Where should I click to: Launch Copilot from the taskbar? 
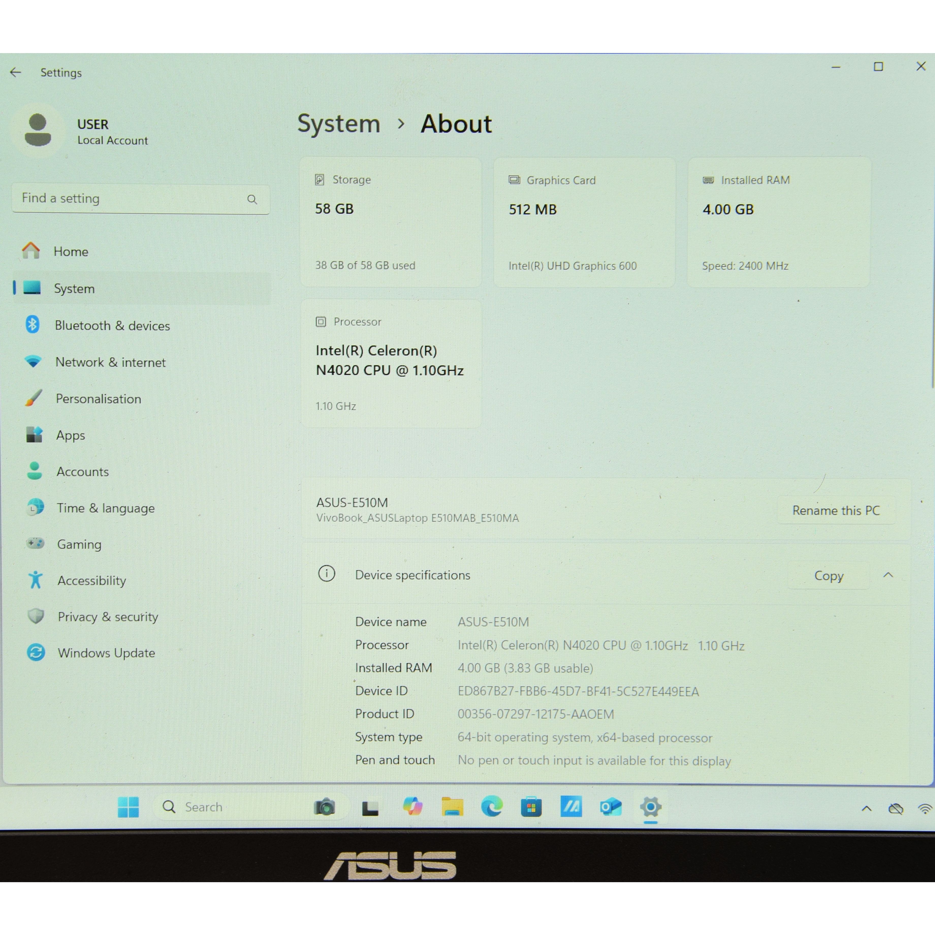pyautogui.click(x=412, y=807)
